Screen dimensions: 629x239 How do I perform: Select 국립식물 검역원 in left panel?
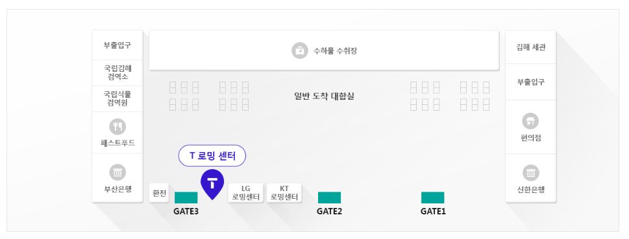pyautogui.click(x=117, y=99)
